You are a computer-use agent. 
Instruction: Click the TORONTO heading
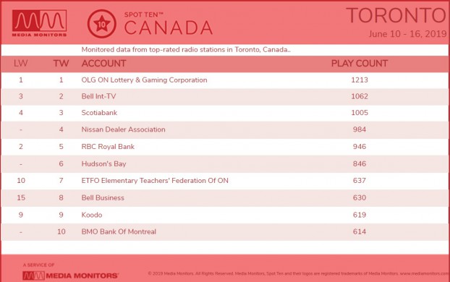click(x=396, y=15)
